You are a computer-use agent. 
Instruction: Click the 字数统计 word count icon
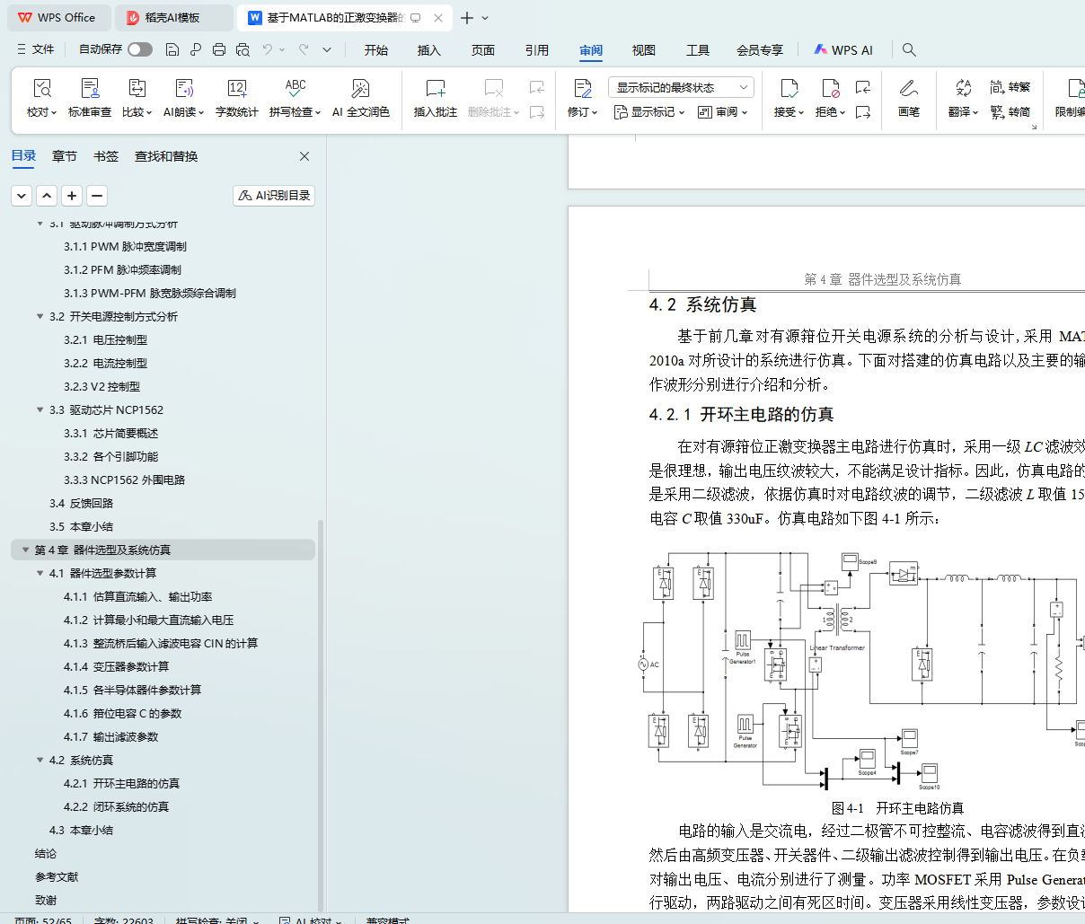236,89
